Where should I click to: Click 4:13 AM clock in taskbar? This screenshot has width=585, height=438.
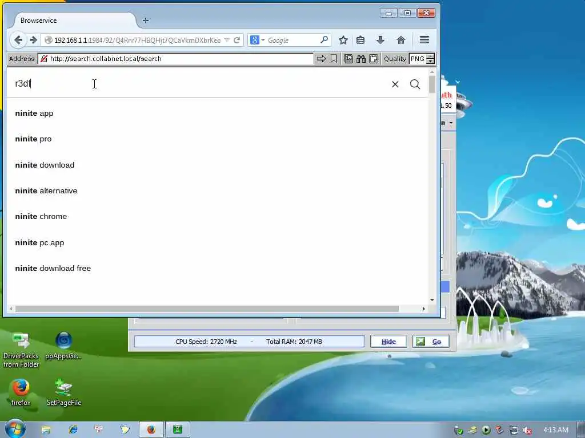tap(556, 430)
